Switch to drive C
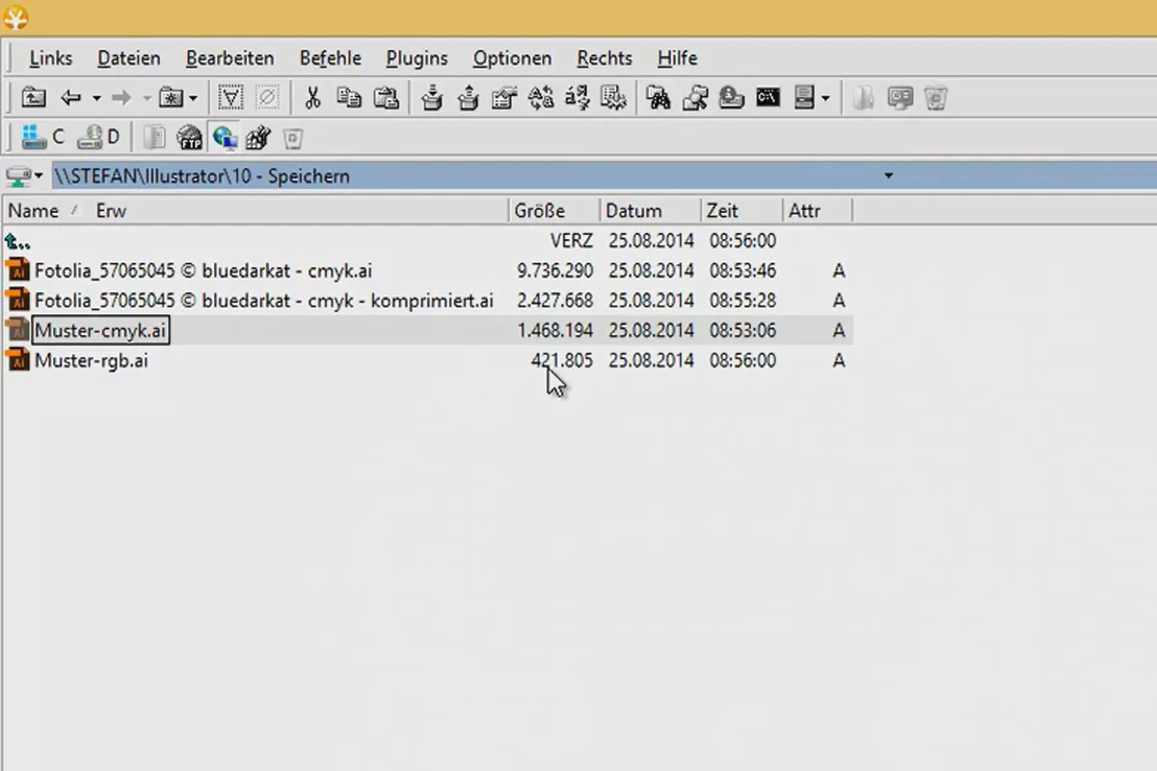1157x771 pixels. pyautogui.click(x=43, y=138)
